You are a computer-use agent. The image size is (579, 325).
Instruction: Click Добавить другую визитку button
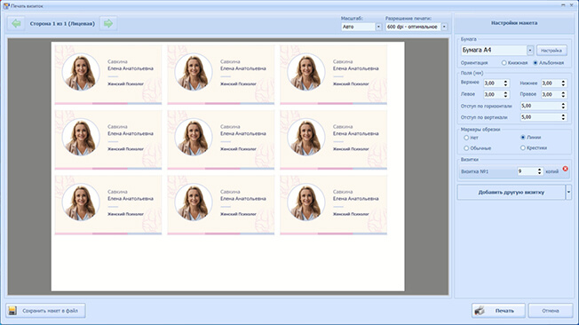point(511,192)
